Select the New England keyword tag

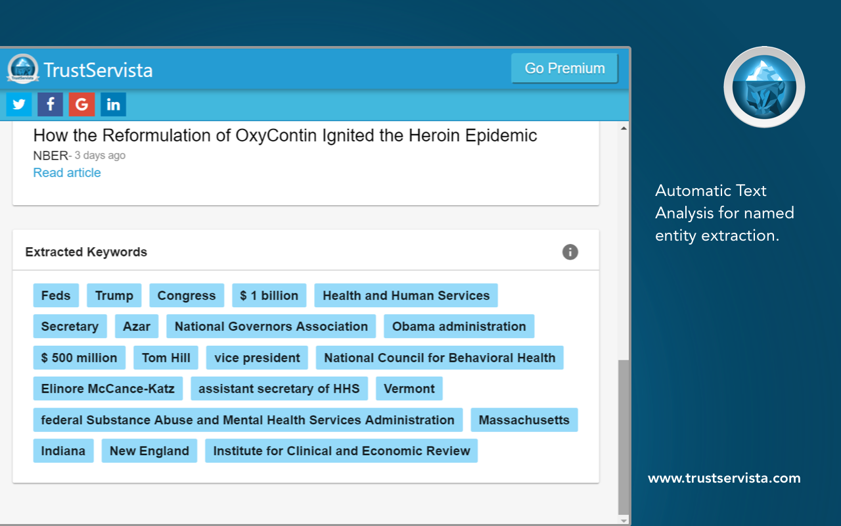(x=149, y=451)
